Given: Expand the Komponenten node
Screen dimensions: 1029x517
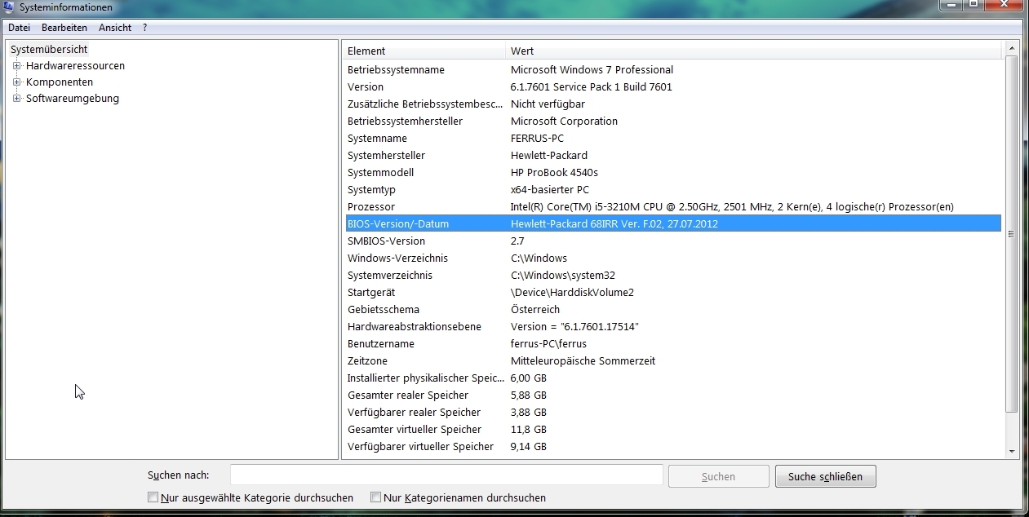Looking at the screenshot, I should [x=16, y=82].
